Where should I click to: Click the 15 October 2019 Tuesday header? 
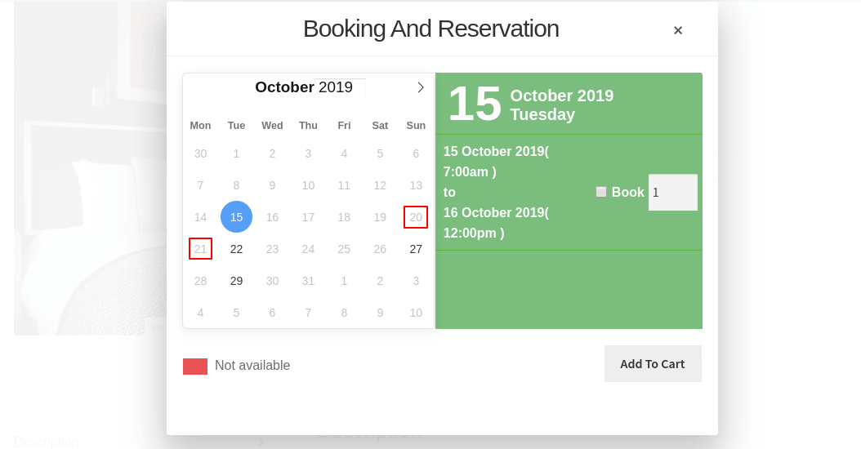pyautogui.click(x=531, y=104)
